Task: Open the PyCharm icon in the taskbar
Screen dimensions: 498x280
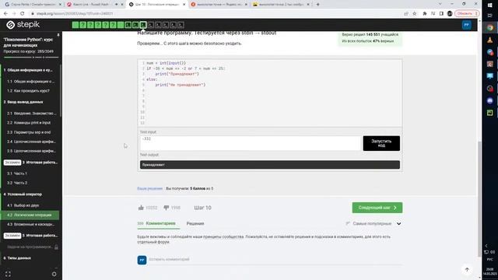Action: click(489, 113)
